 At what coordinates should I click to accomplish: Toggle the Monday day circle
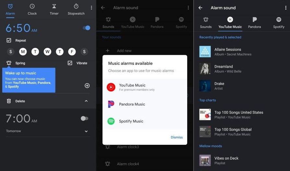pyautogui.click(x=23, y=52)
